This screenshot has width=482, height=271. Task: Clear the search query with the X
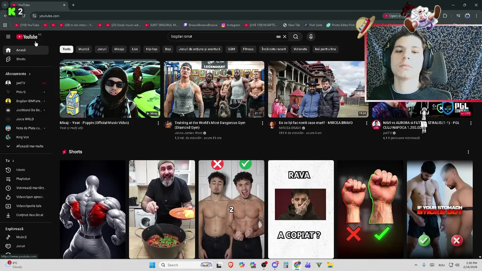tap(285, 37)
